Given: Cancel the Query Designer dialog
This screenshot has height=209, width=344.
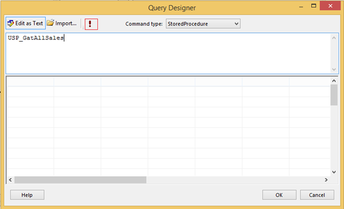Looking at the screenshot, I should click(317, 195).
